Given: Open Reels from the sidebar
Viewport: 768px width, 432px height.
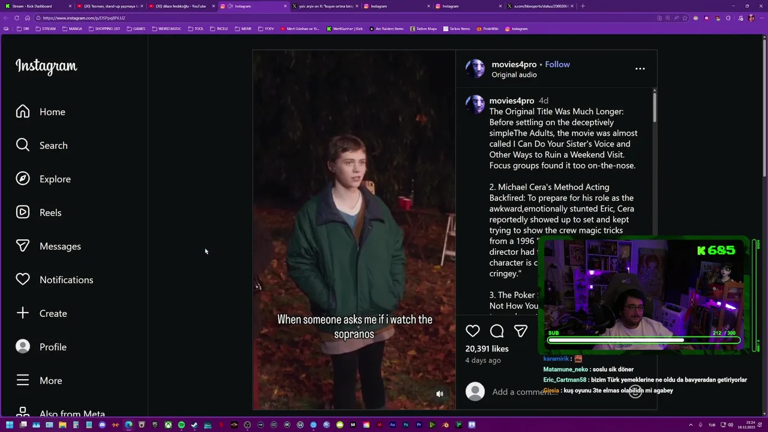Looking at the screenshot, I should click(38, 212).
